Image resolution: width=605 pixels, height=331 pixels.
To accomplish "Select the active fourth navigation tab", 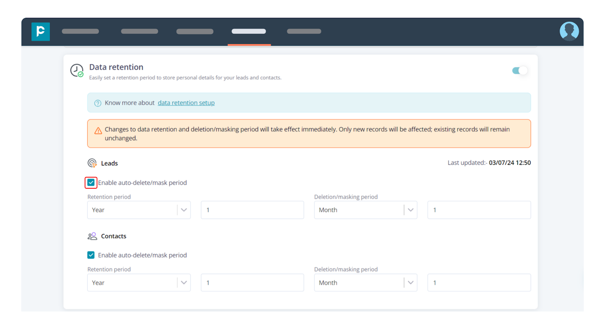I will 249,31.
